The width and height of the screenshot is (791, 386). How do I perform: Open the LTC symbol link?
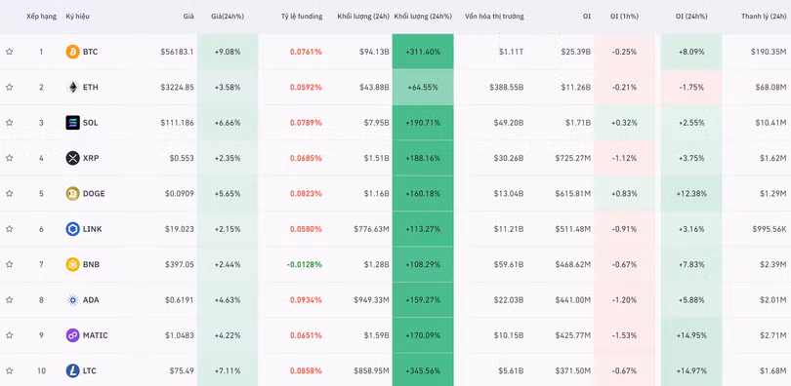coord(89,371)
